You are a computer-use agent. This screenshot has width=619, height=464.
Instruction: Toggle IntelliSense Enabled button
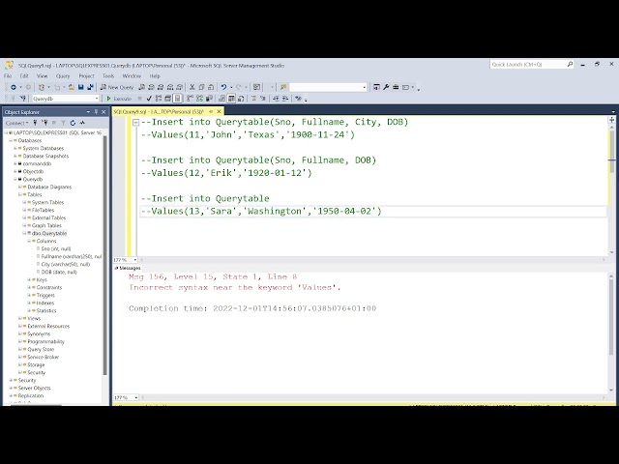click(178, 99)
